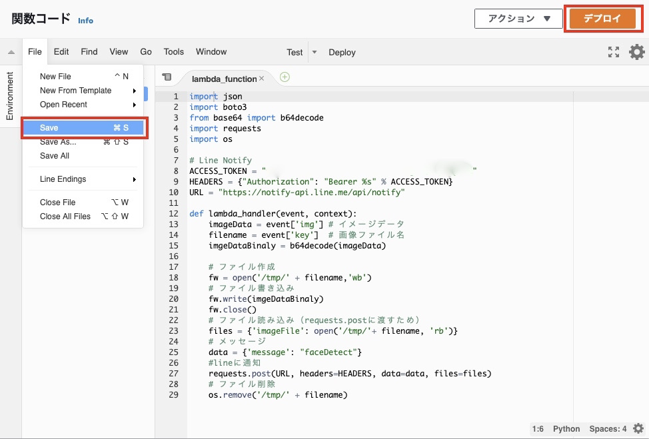The height and width of the screenshot is (439, 649).
Task: Open the File menu
Action: [x=35, y=52]
